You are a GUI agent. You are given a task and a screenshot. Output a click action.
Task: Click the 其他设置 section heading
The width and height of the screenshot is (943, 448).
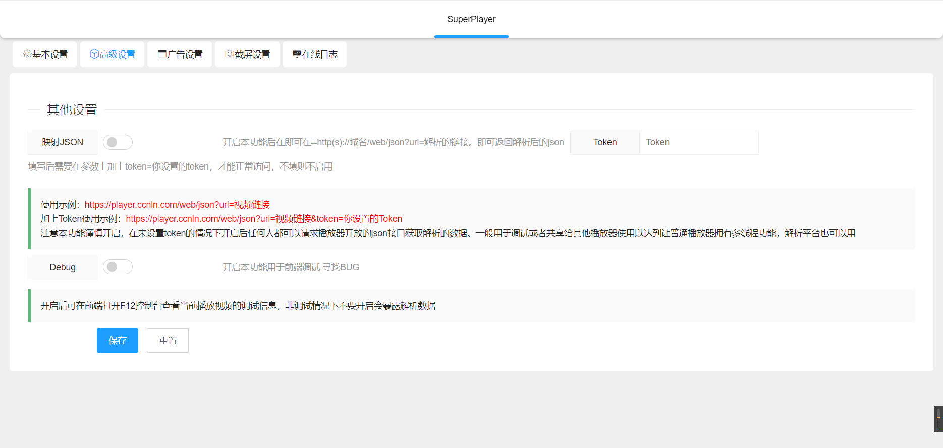(x=72, y=110)
